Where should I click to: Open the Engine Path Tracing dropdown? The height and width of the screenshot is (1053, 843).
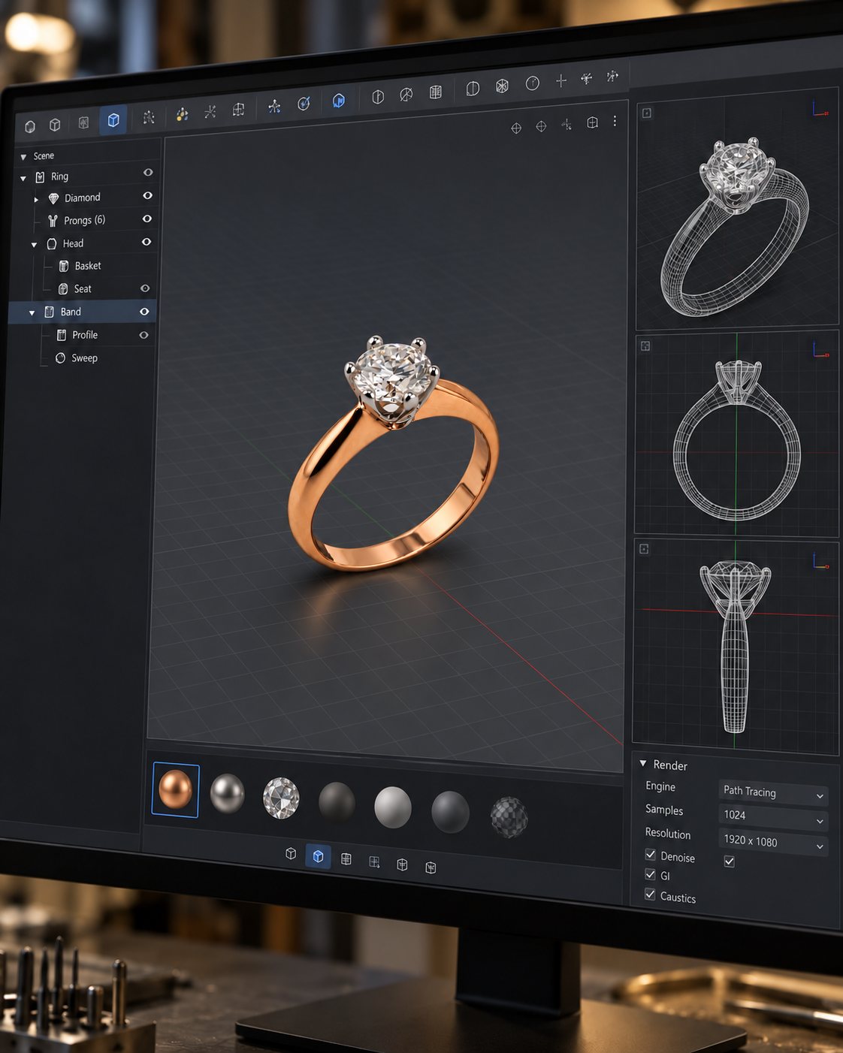point(773,792)
